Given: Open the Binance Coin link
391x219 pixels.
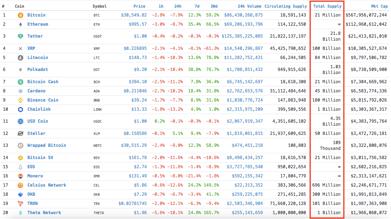Looking at the screenshot, I should click(x=43, y=100).
